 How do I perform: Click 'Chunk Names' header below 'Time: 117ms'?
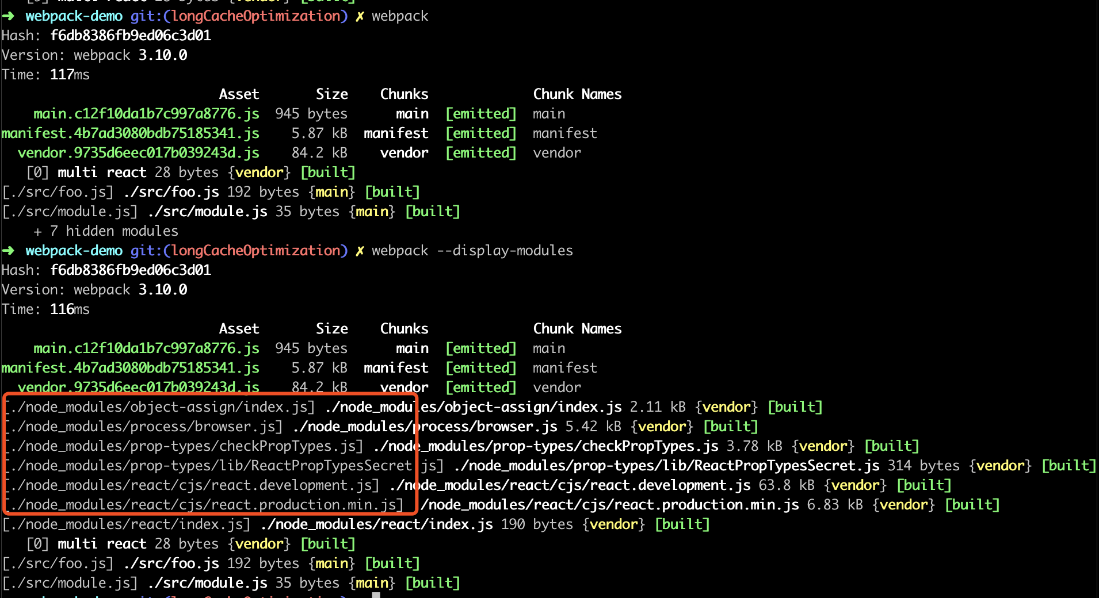click(x=577, y=94)
